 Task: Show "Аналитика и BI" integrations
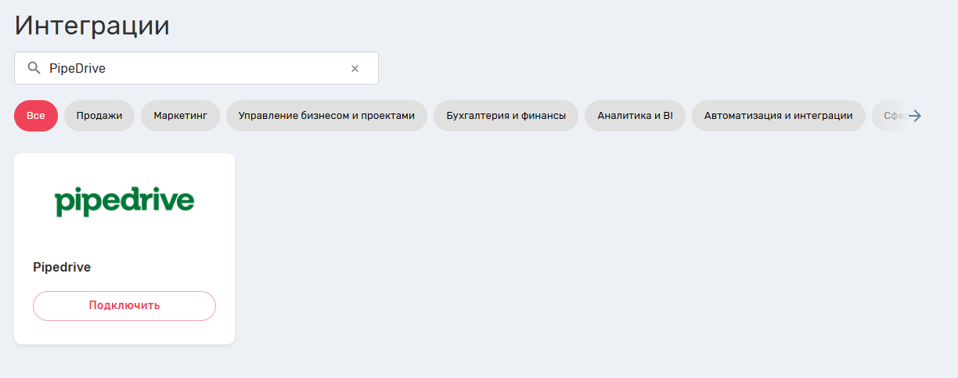[635, 116]
